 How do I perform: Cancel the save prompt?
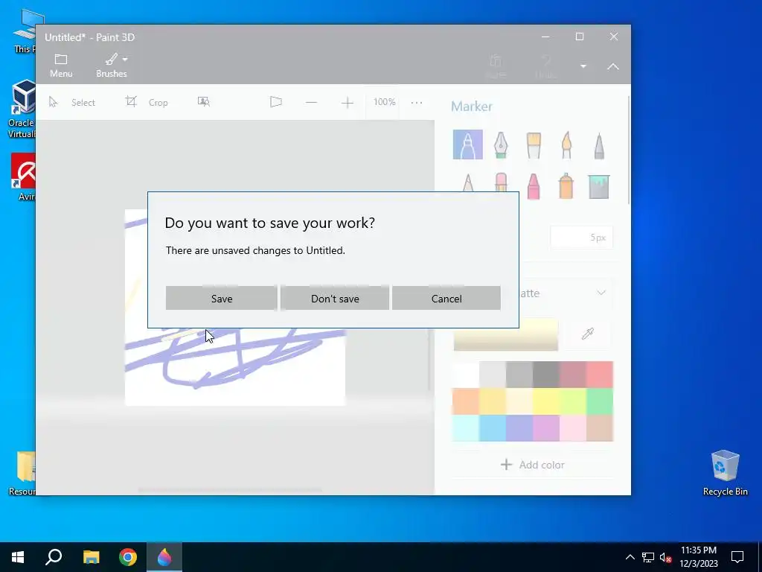pos(446,298)
